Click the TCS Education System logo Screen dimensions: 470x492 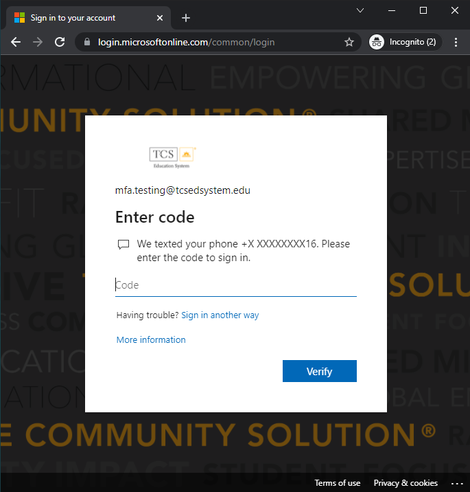point(173,158)
